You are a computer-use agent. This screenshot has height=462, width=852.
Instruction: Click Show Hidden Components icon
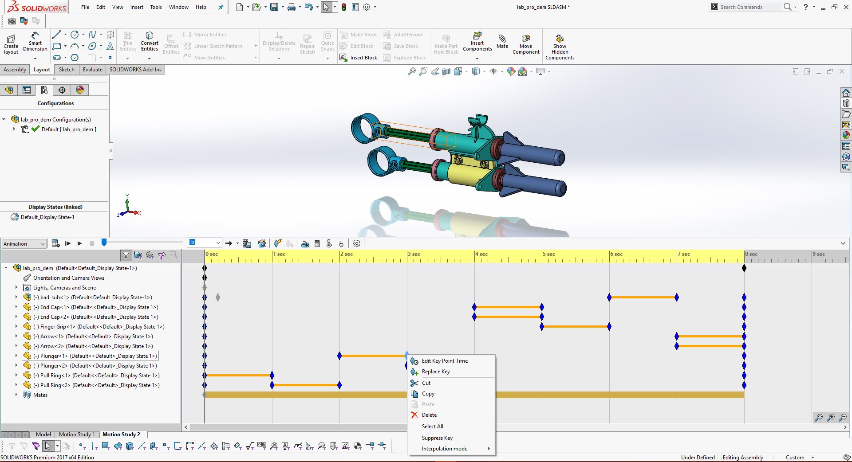[x=560, y=47]
